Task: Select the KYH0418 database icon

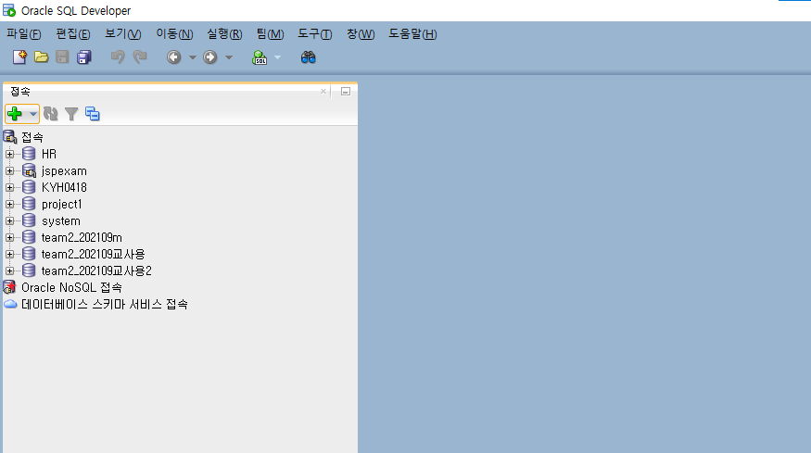Action: click(x=29, y=187)
